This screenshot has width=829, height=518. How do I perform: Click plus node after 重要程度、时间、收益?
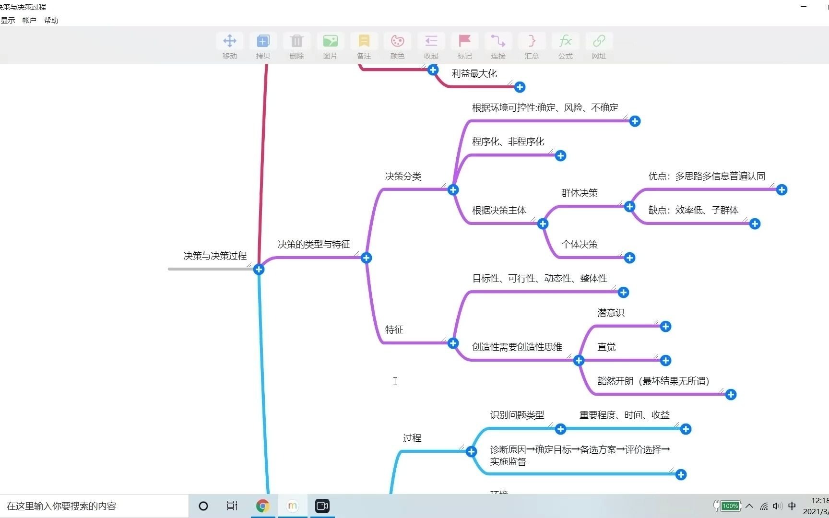pyautogui.click(x=686, y=429)
